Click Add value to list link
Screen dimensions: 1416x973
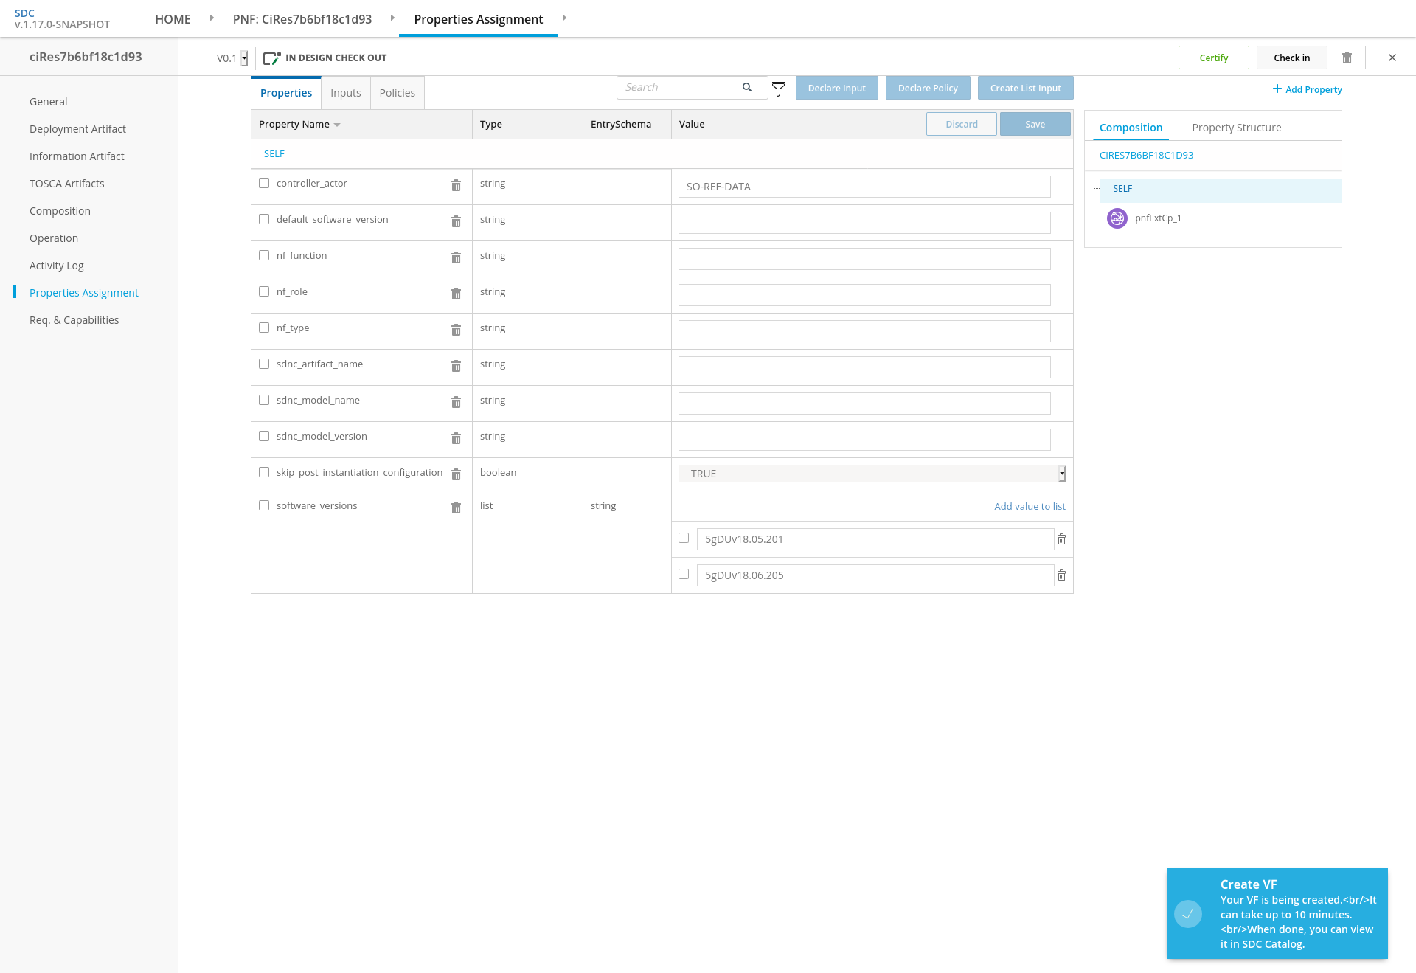point(1030,506)
